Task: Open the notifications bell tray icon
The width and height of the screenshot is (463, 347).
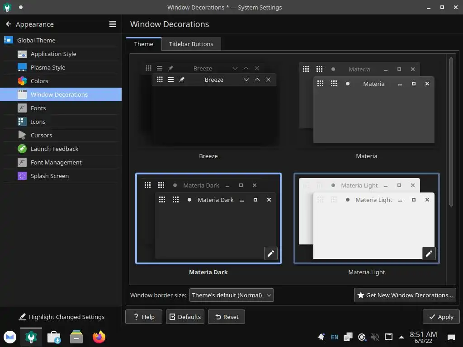Action: (321, 337)
